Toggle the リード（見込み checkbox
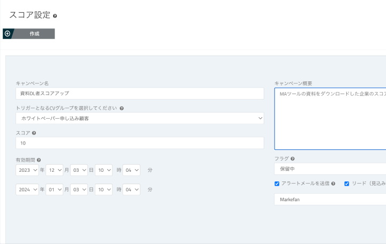Image resolution: width=386 pixels, height=244 pixels. pos(347,184)
